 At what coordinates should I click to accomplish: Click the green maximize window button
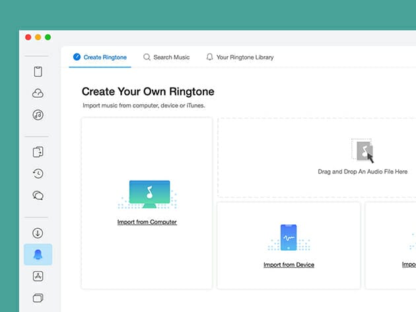[x=48, y=38]
